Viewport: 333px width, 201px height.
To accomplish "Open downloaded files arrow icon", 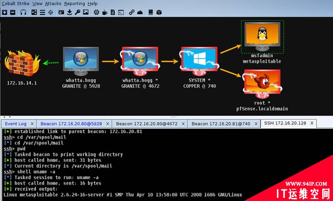I will [x=69, y=12].
